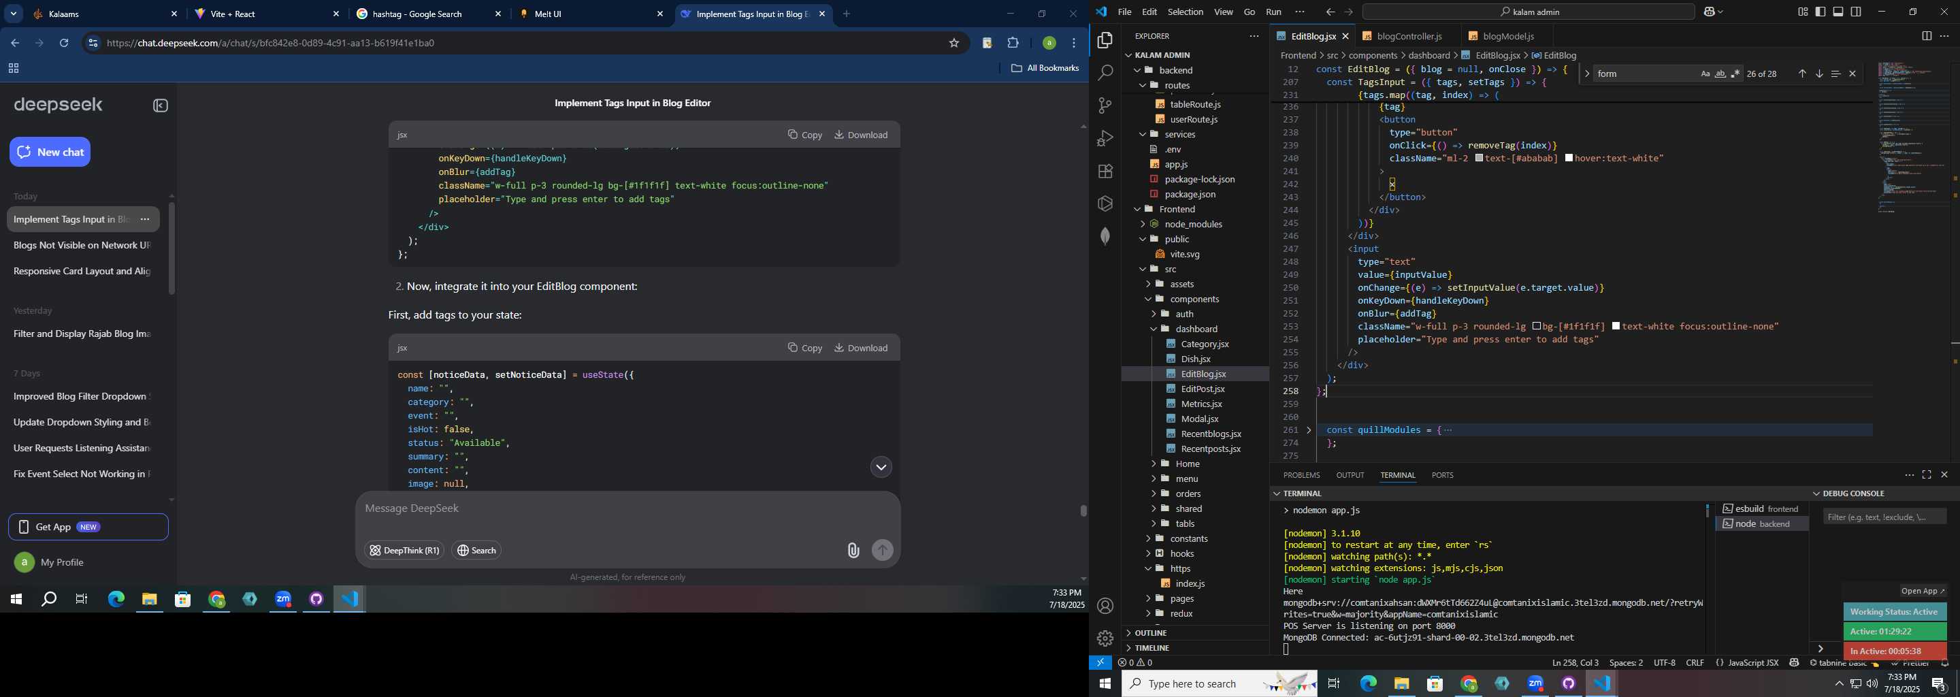Viewport: 1960px width, 697px height.
Task: Open Chrome Extensions puzzle icon
Action: click(x=1013, y=44)
